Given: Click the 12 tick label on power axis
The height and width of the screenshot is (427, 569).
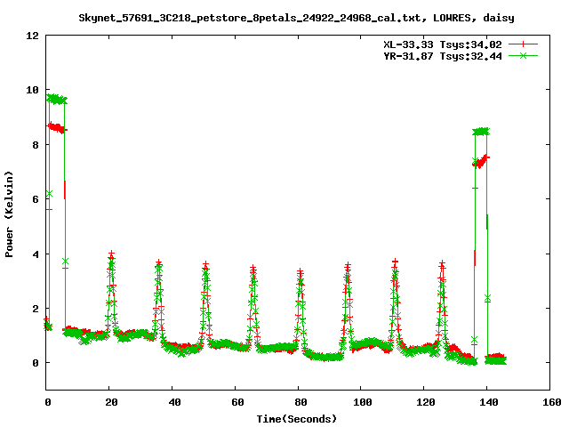Looking at the screenshot, I should [x=32, y=36].
